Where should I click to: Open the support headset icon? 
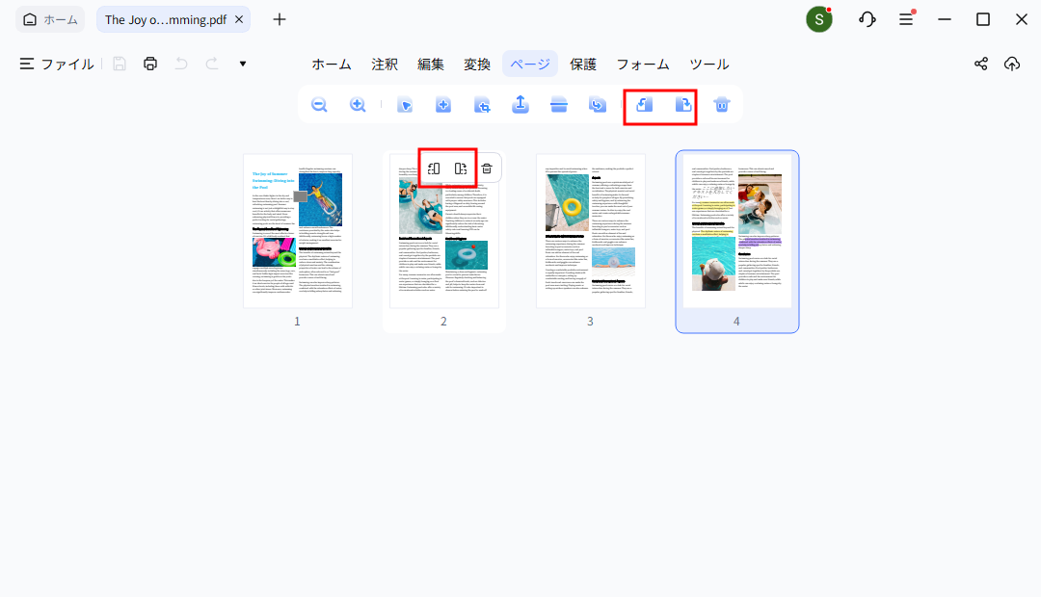coord(867,19)
